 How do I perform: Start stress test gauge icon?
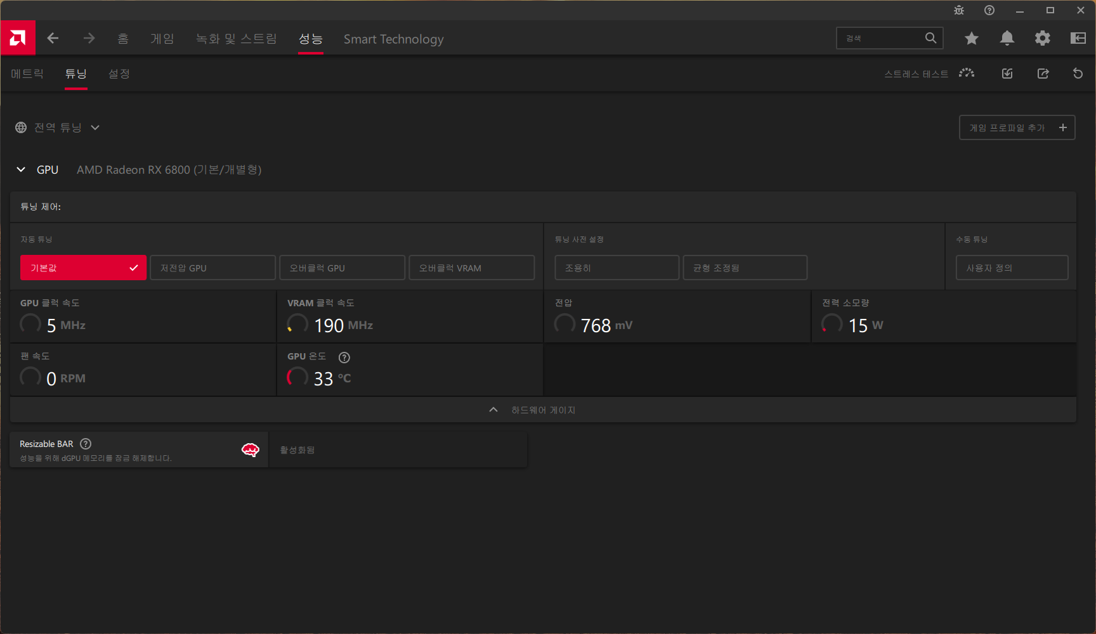point(967,74)
